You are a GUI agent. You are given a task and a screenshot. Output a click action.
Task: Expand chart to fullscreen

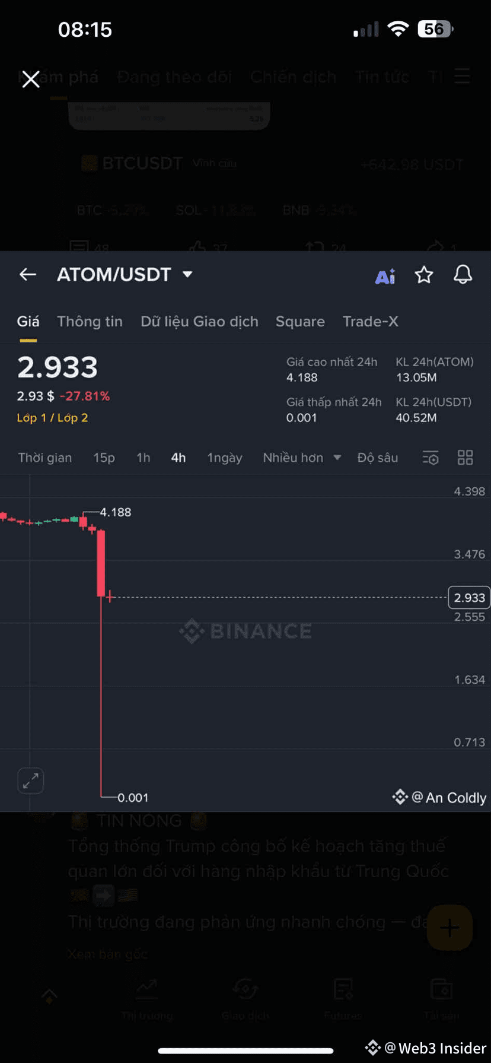click(x=31, y=780)
